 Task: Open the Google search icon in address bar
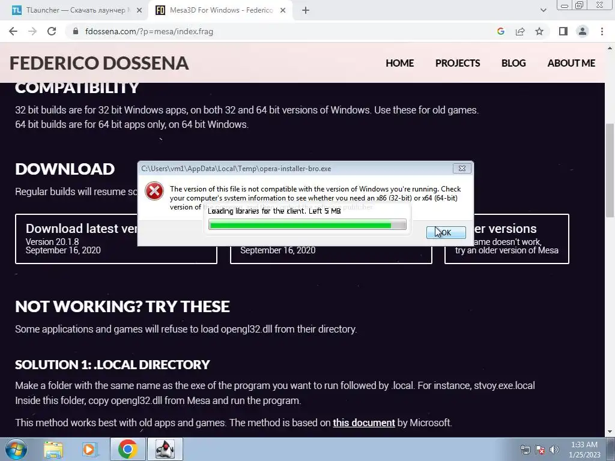pos(500,31)
